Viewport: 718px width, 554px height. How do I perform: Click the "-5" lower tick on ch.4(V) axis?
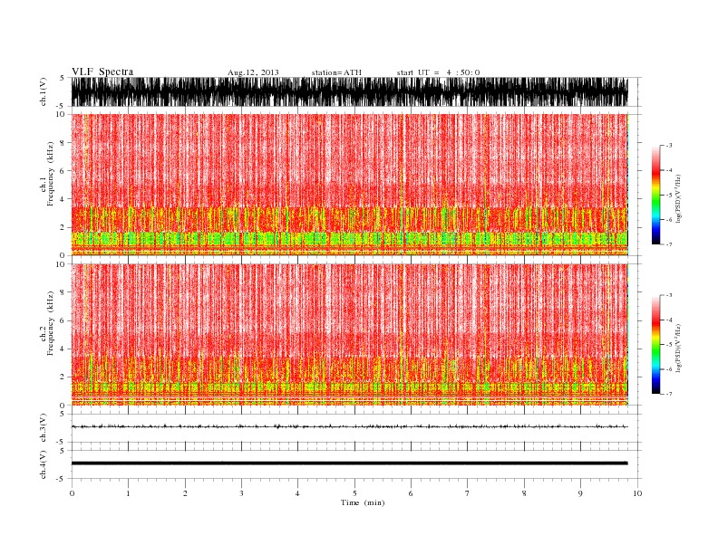pos(61,479)
